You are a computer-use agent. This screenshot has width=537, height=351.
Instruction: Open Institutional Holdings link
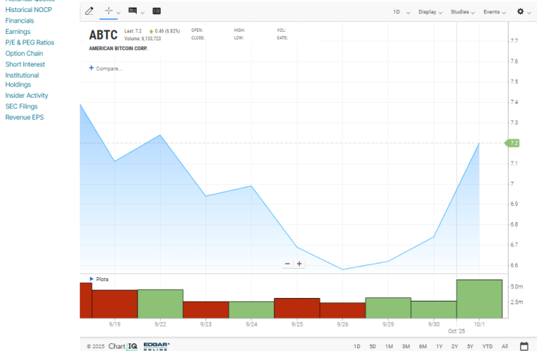22,80
